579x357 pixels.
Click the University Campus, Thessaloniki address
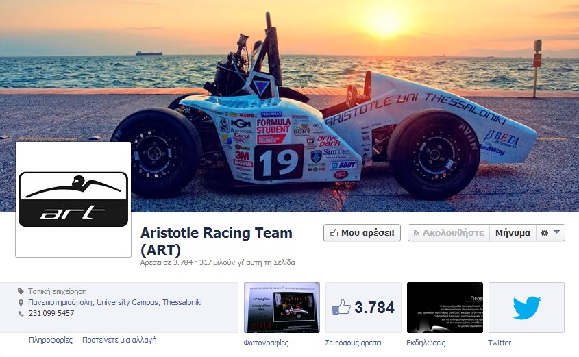pyautogui.click(x=115, y=302)
